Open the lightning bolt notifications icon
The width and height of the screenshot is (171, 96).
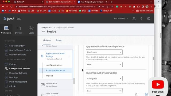141,19
